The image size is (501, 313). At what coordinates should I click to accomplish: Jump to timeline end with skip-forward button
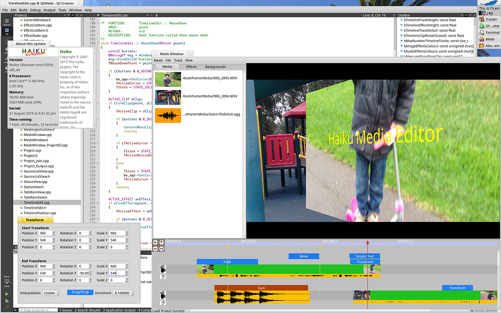(x=161, y=248)
